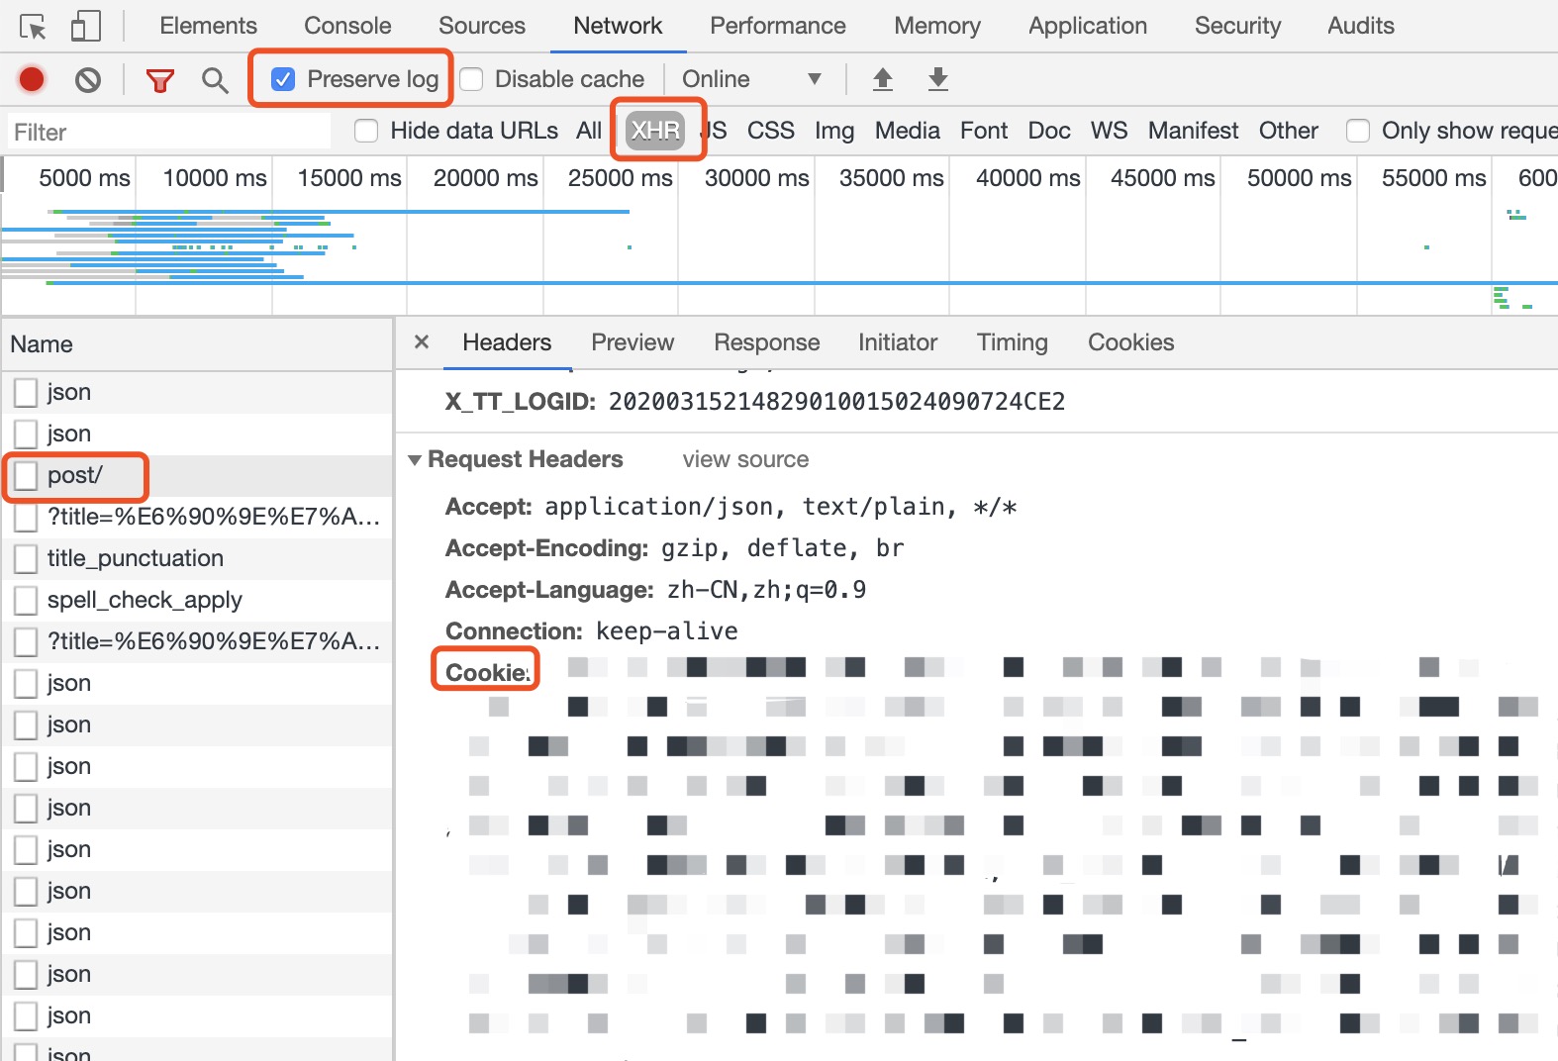Viewport: 1558px width, 1061px height.
Task: Select the Network panel tab
Action: pyautogui.click(x=618, y=26)
